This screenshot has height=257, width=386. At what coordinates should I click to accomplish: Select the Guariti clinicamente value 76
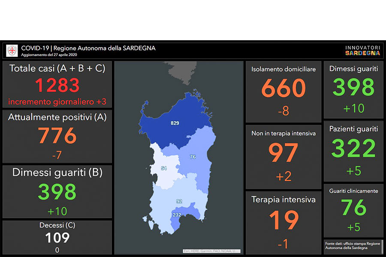[x=353, y=208]
